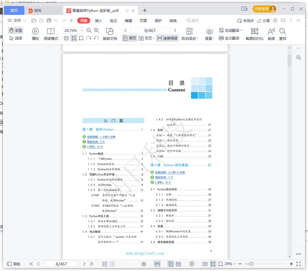Screen dimensions: 308x271
Task: Click the ribbon page number field 8/467
Action: tap(150, 30)
